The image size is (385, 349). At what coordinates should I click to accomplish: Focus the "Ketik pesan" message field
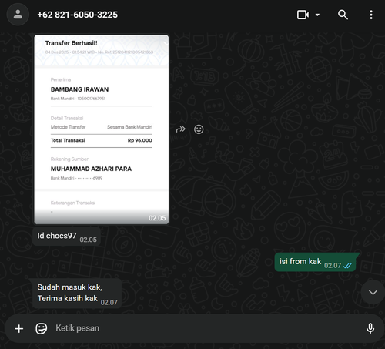[206, 328]
